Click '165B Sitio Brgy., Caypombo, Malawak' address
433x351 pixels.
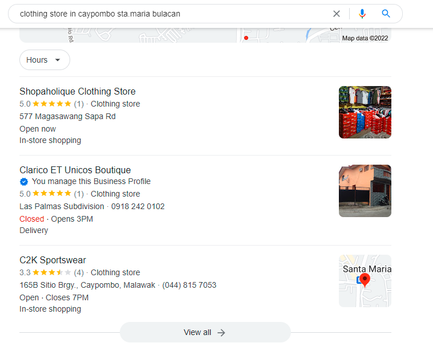pos(87,285)
